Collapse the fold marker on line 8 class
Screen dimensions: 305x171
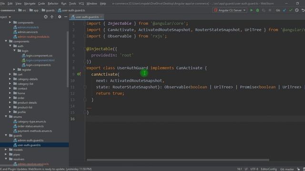(x=85, y=68)
